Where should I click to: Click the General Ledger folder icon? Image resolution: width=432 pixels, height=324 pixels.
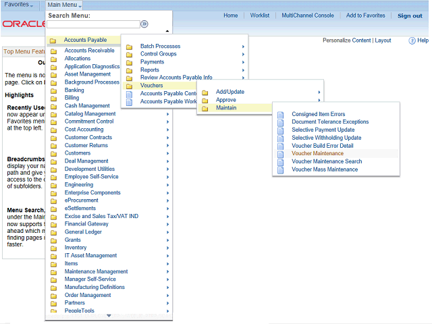pos(53,232)
